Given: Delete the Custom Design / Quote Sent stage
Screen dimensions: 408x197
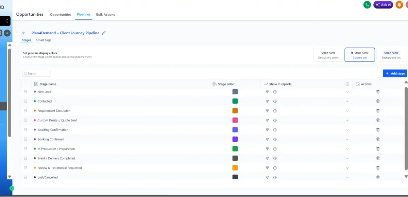Looking at the screenshot, I should tap(378, 120).
